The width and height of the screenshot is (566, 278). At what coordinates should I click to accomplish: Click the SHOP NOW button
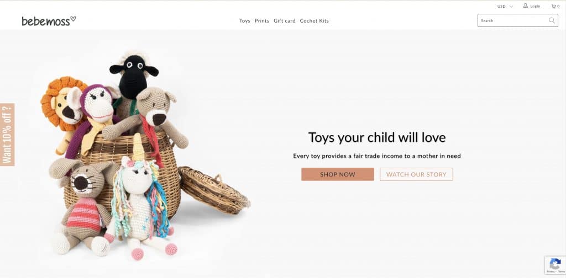coord(338,174)
